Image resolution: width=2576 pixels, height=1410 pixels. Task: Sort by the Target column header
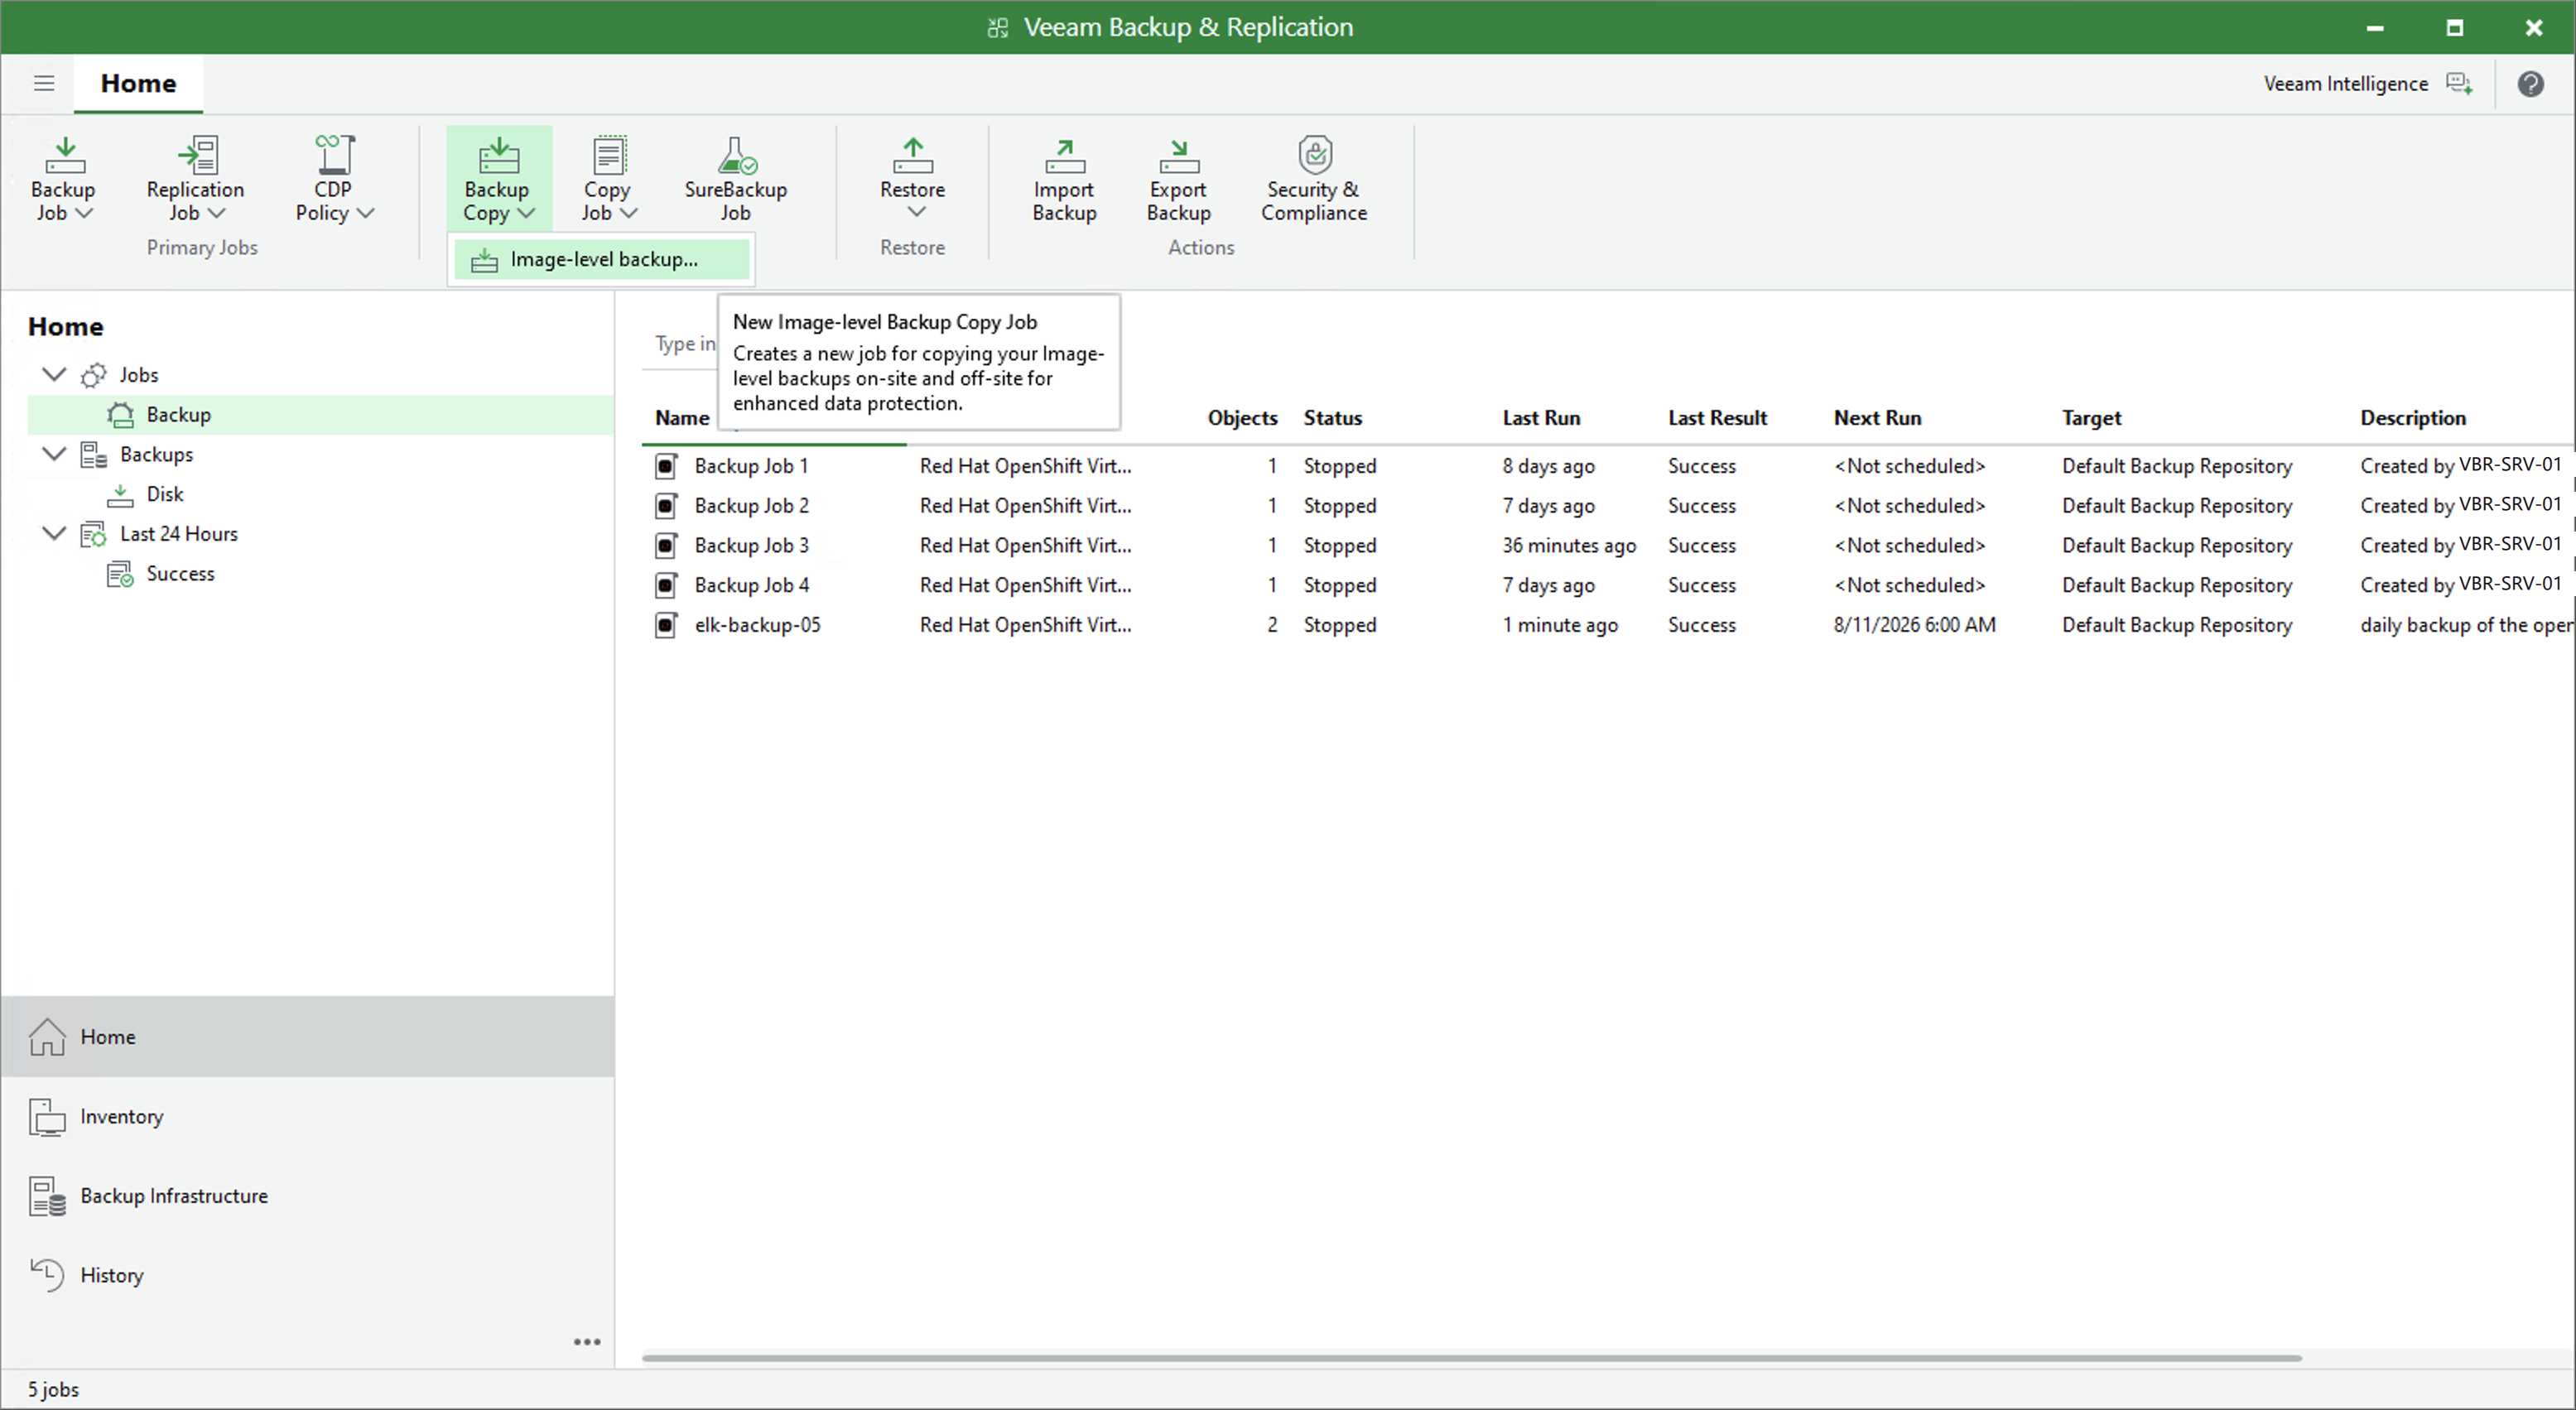2091,418
